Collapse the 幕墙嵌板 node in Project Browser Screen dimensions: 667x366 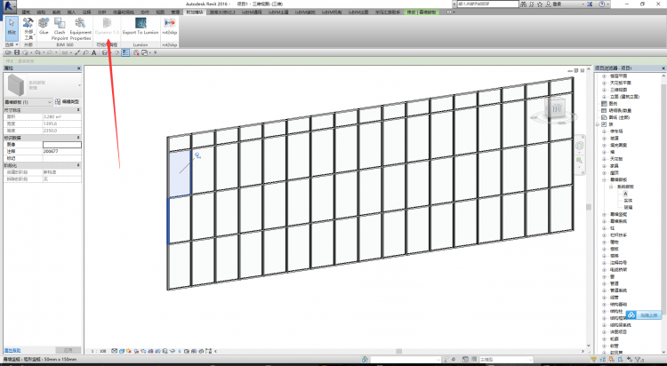(x=604, y=179)
